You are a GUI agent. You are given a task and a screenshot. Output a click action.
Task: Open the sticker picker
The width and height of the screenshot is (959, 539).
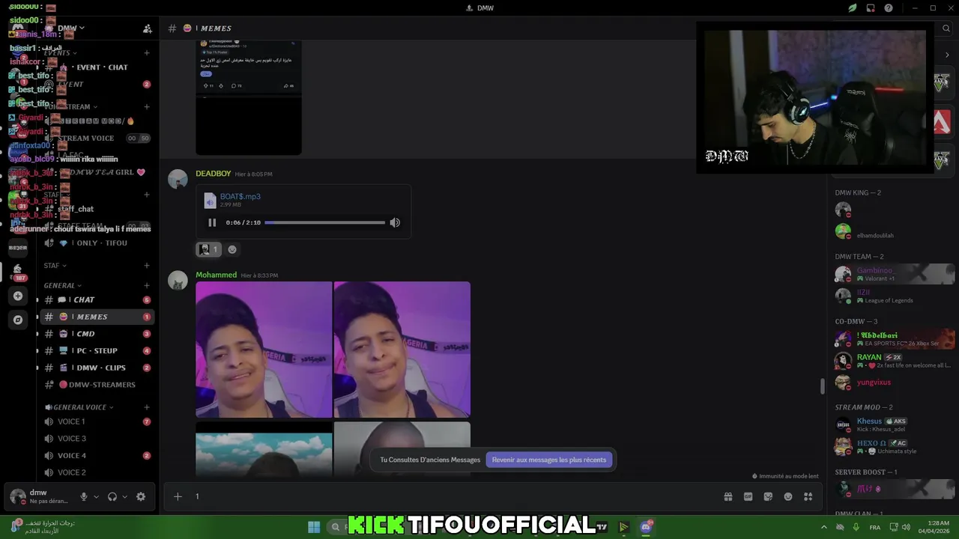pyautogui.click(x=768, y=496)
